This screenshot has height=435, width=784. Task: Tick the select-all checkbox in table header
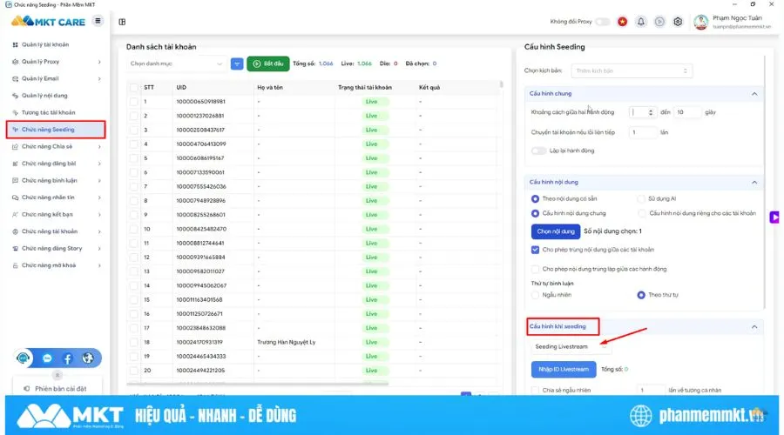click(133, 87)
